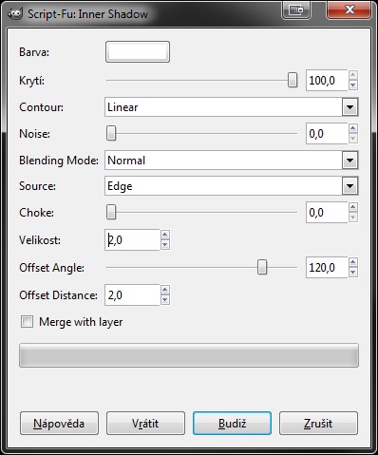The image size is (378, 455).
Task: Increase Noise value with up arrow
Action: click(353, 128)
